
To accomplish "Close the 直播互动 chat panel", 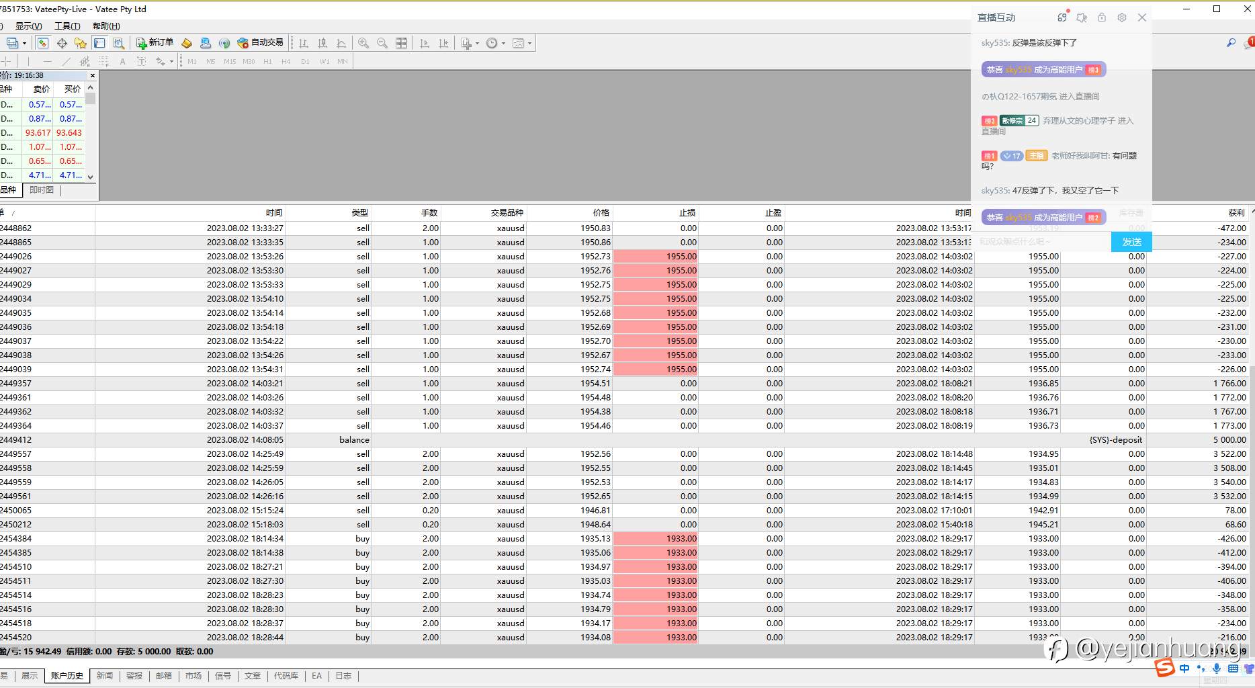I will [x=1142, y=17].
